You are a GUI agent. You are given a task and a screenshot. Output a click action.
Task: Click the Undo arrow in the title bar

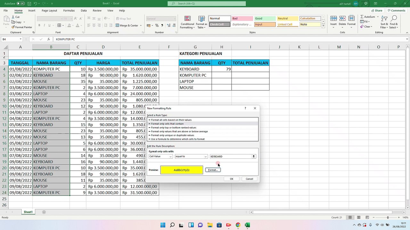pos(36,4)
